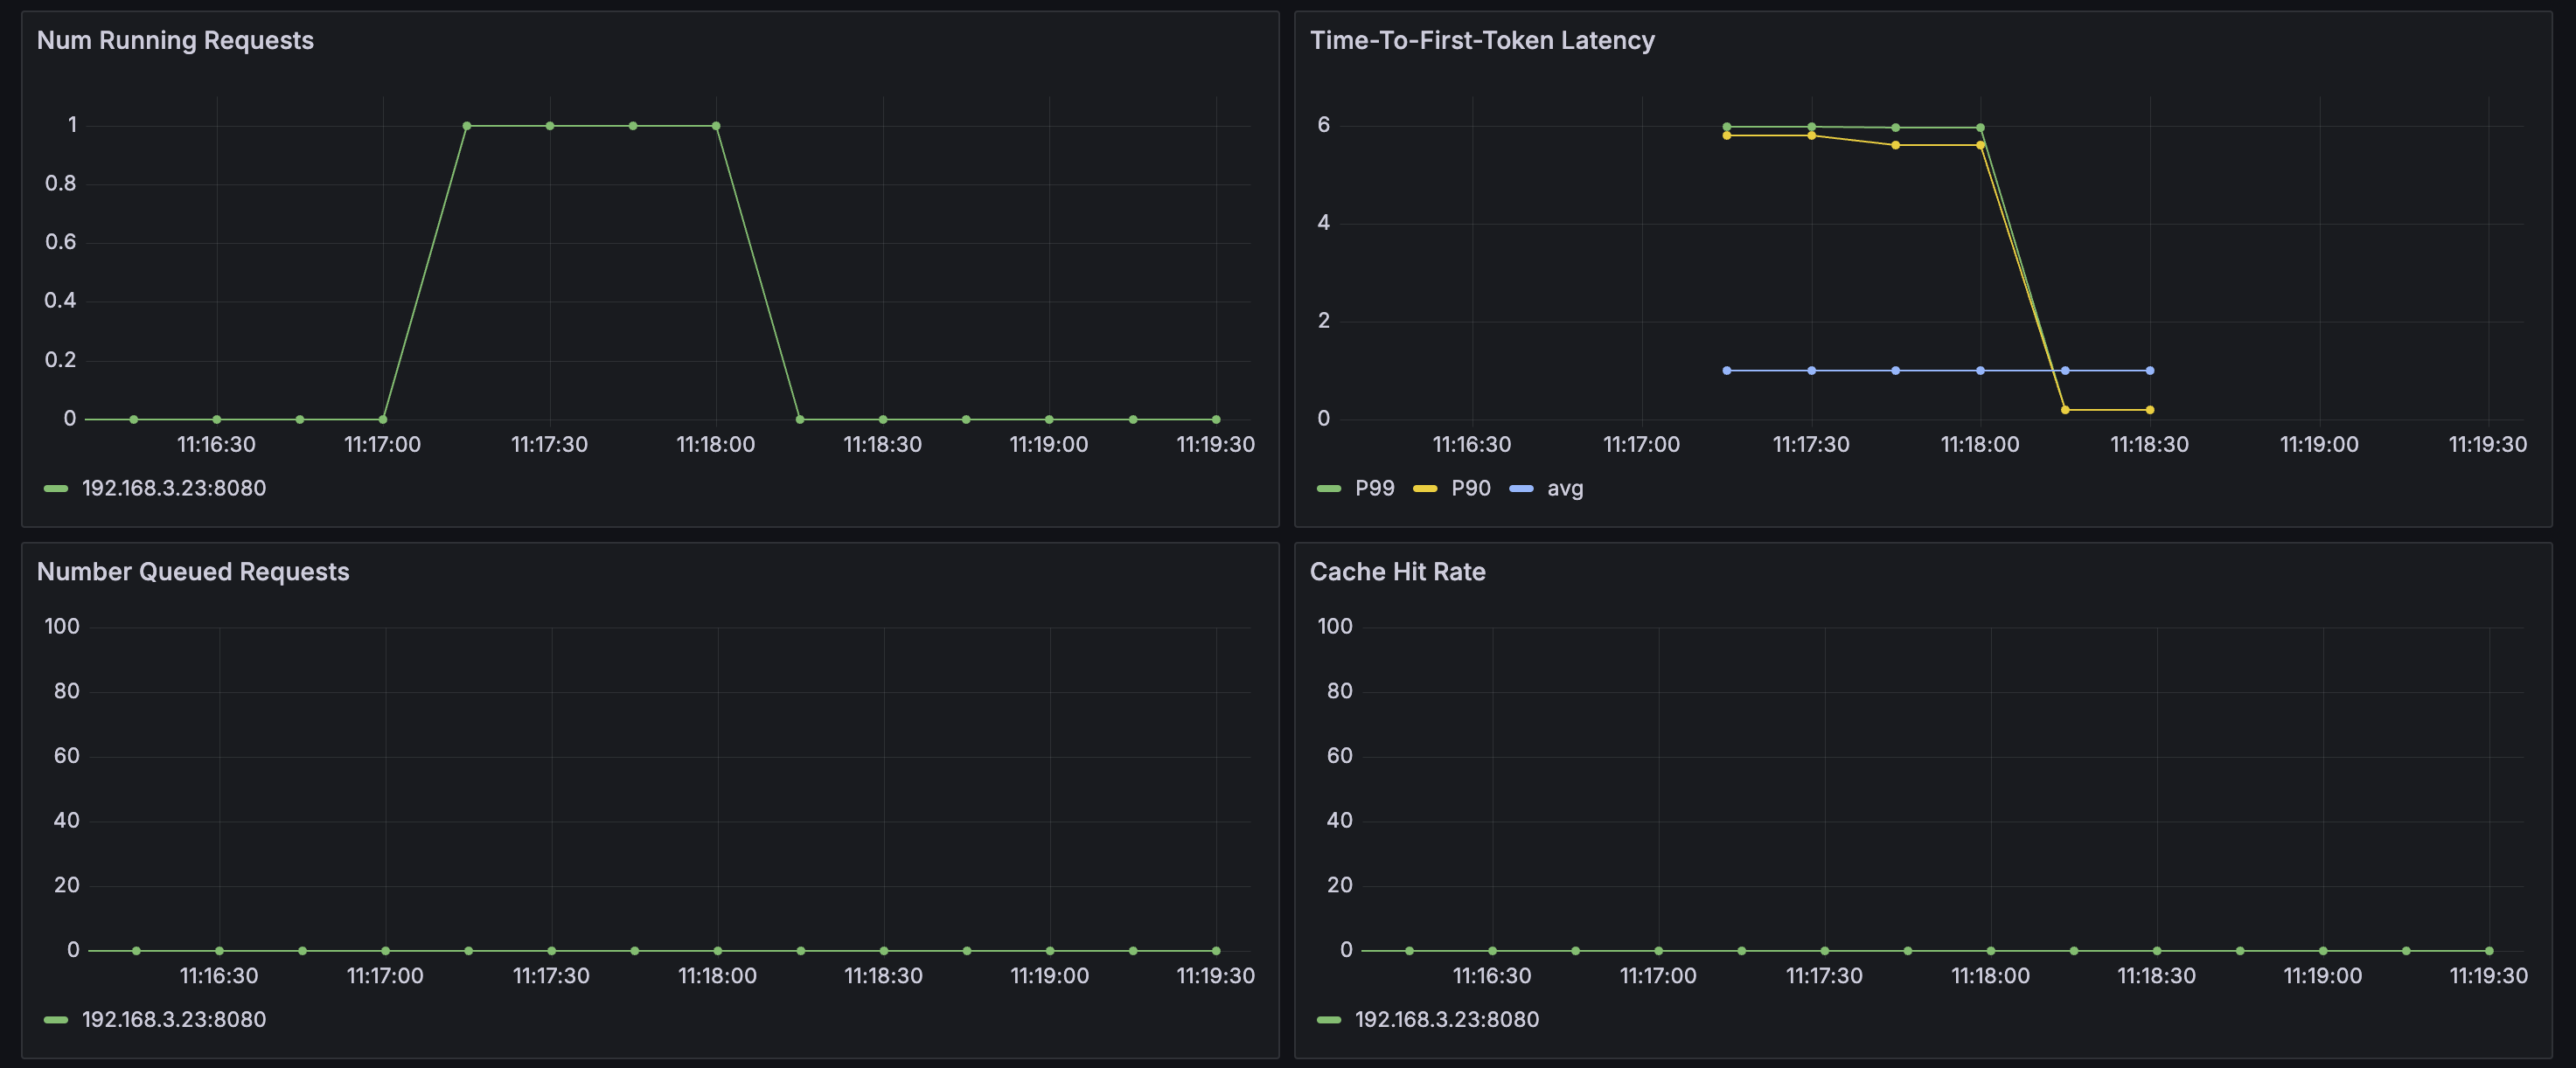Click the Num Running Requests point at 11:18:00
The height and width of the screenshot is (1068, 2576).
point(716,126)
